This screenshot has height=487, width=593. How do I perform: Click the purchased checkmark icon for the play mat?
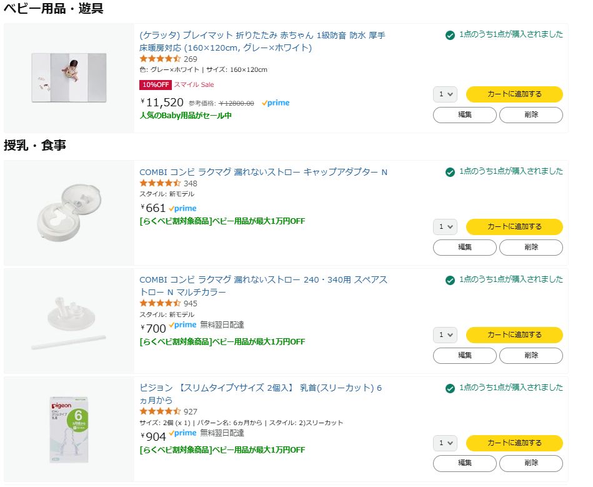click(x=450, y=35)
